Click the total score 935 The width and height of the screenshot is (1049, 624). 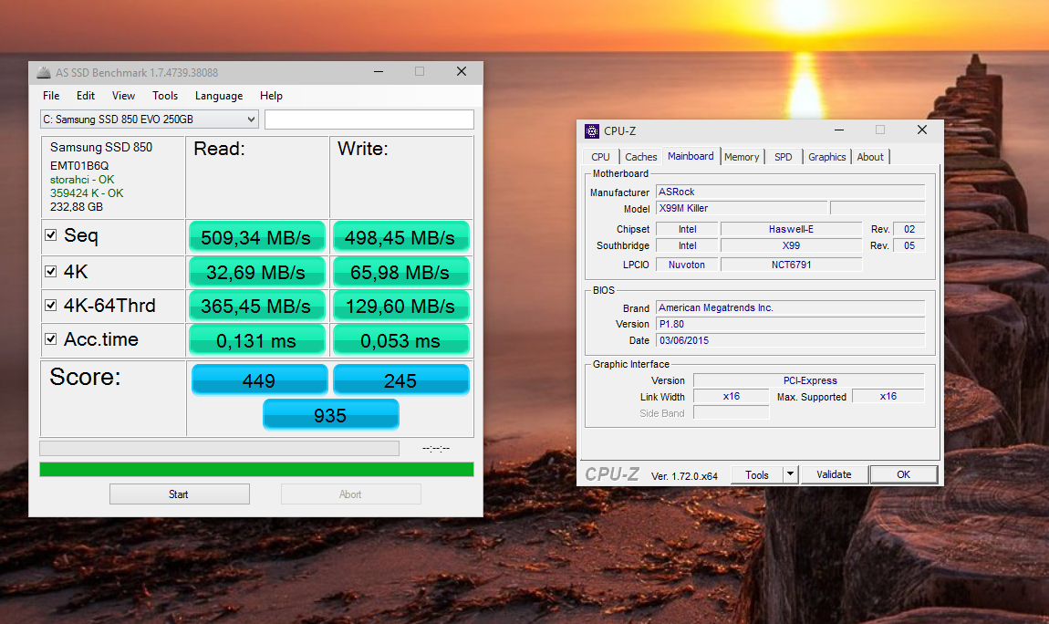click(x=330, y=415)
